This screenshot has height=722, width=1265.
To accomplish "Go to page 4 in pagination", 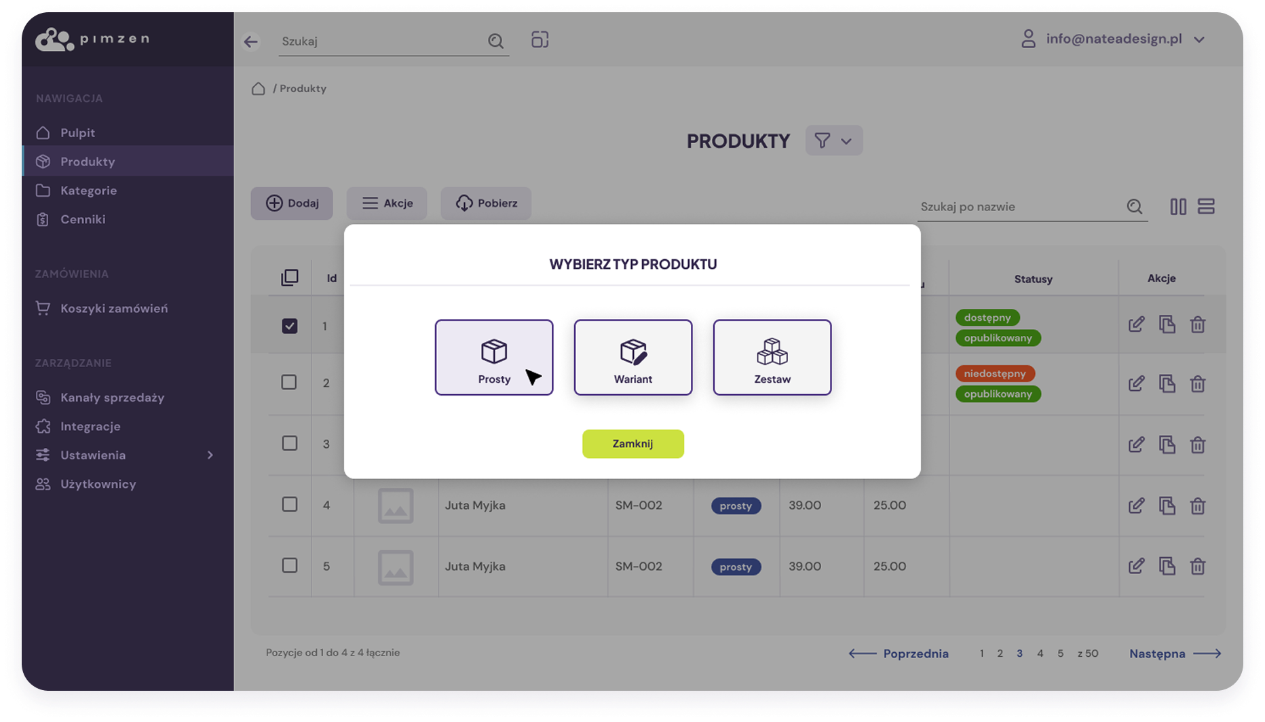I will click(x=1040, y=653).
